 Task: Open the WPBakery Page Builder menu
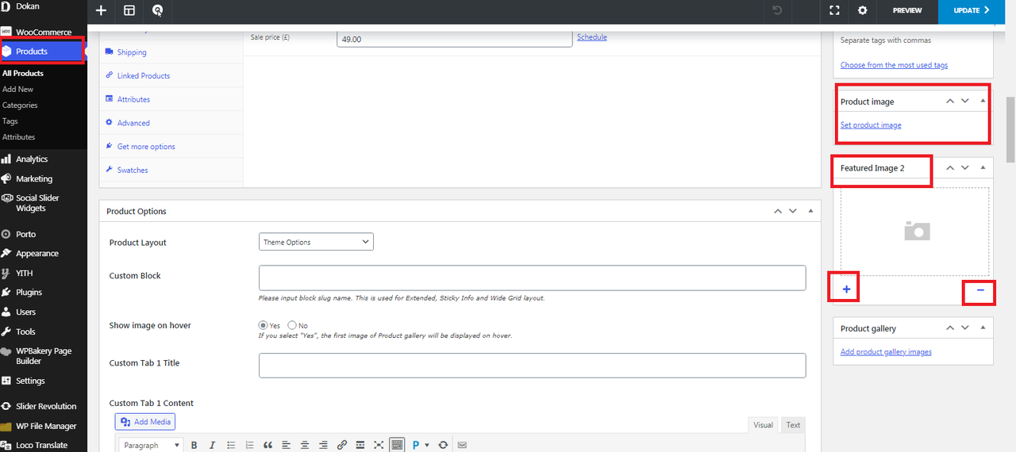click(x=44, y=356)
